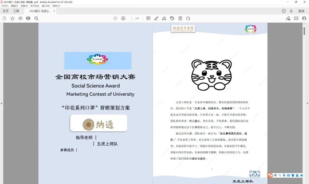
Task: Click the print icon
Action: click(28, 18)
